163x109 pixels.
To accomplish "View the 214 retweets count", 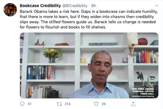I will [67, 104].
